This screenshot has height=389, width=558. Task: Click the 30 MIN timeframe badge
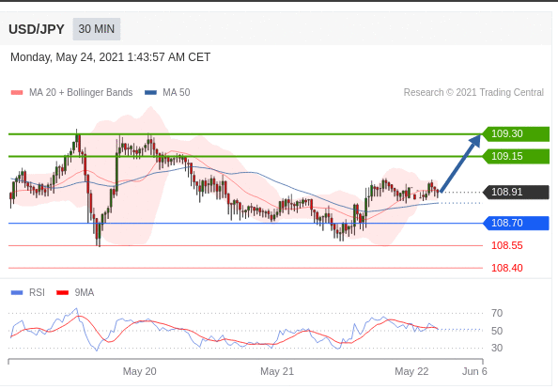click(x=97, y=29)
